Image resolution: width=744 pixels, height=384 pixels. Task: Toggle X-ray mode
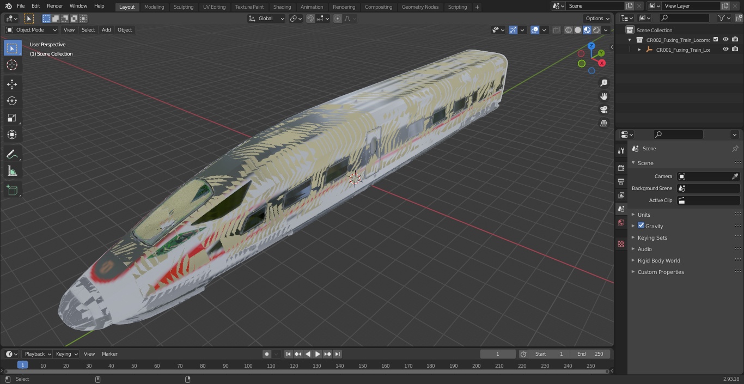[x=556, y=30]
